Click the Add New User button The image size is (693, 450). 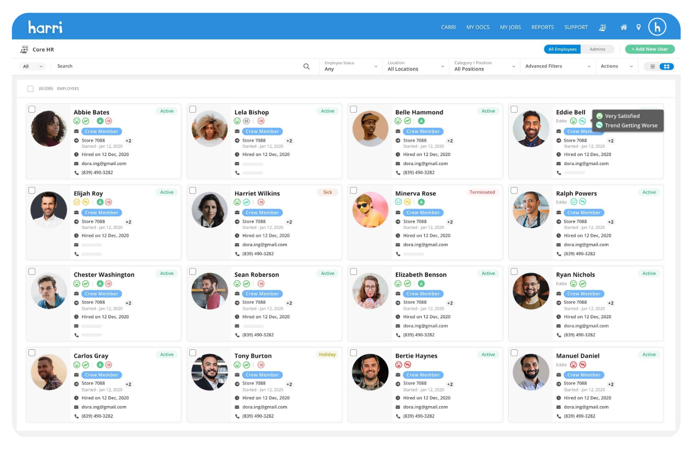tap(650, 49)
